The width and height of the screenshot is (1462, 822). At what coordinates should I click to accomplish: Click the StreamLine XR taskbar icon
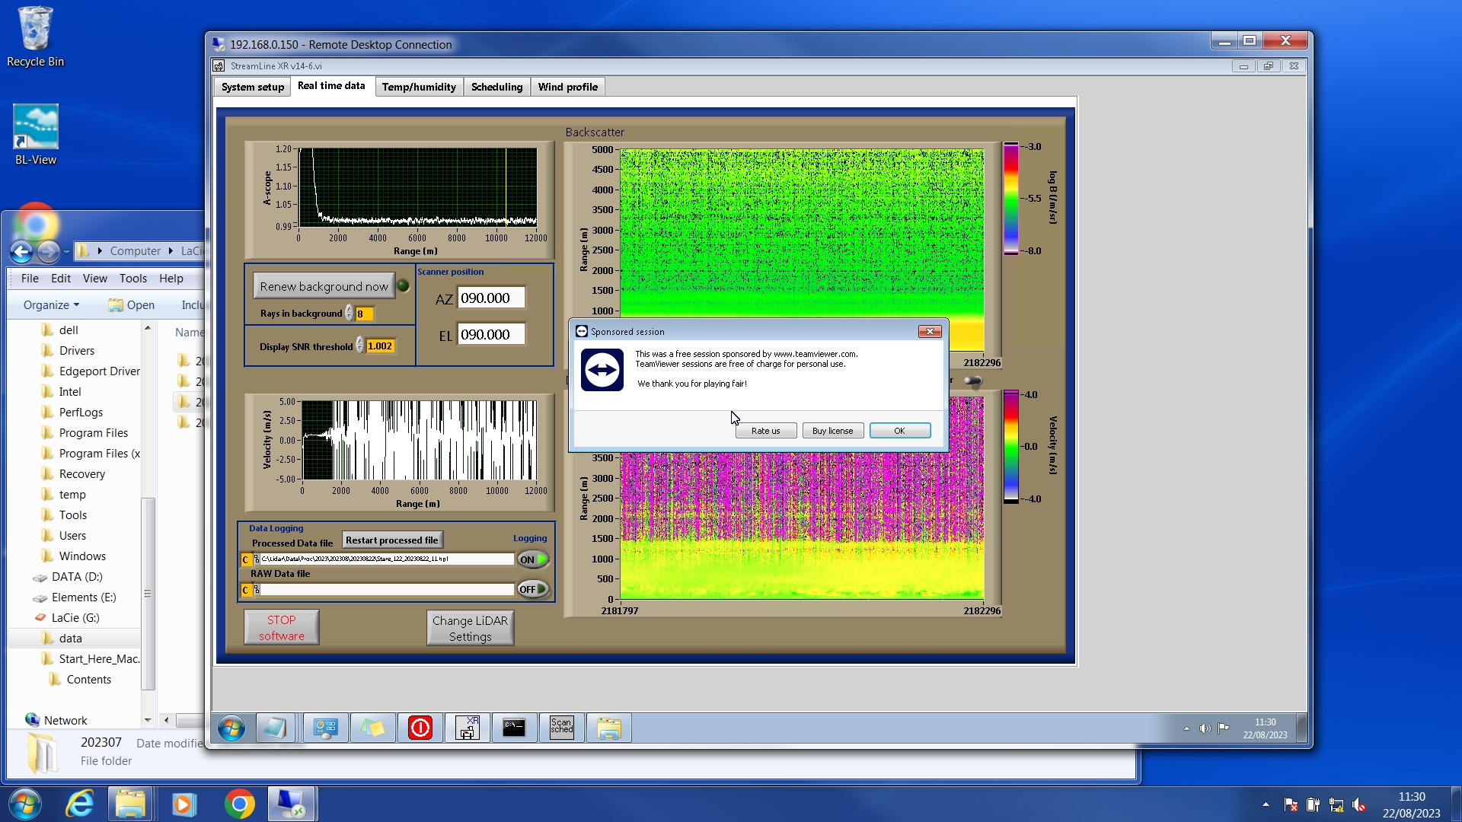pyautogui.click(x=467, y=728)
